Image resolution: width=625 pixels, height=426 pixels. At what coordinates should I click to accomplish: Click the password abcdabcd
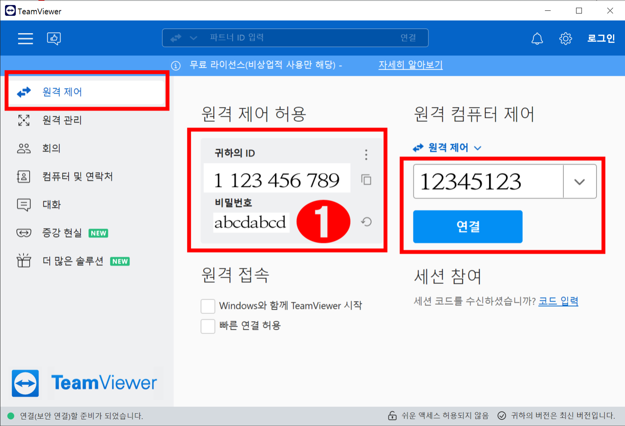point(251,222)
